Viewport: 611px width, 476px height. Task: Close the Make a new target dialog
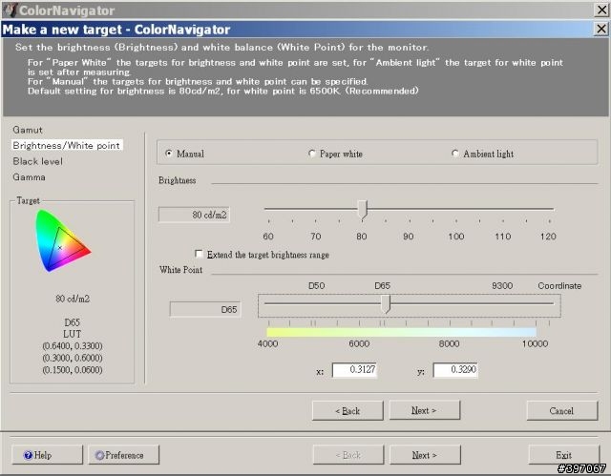point(601,29)
